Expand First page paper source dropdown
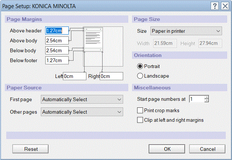 [x=82, y=99]
